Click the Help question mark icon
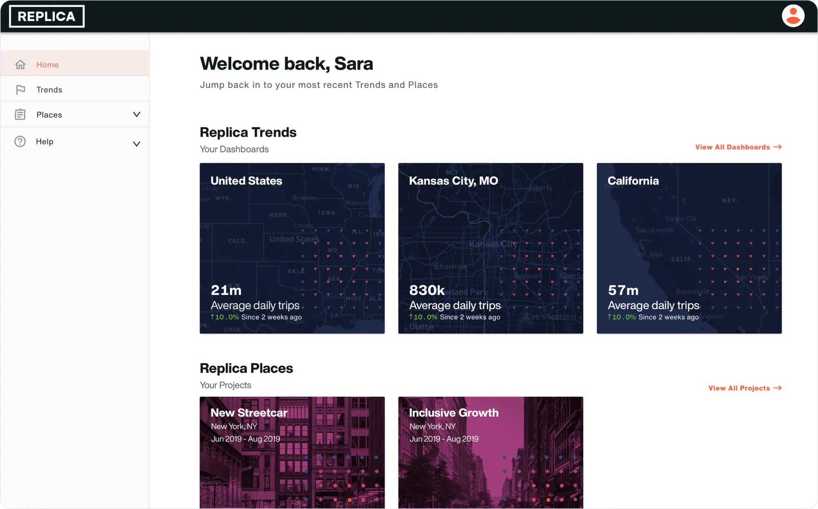Screen dimensions: 818x509 [20, 141]
